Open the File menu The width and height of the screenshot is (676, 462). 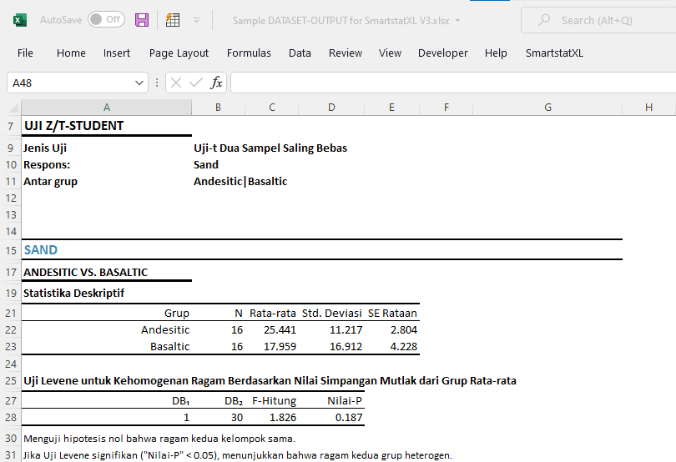[x=25, y=53]
